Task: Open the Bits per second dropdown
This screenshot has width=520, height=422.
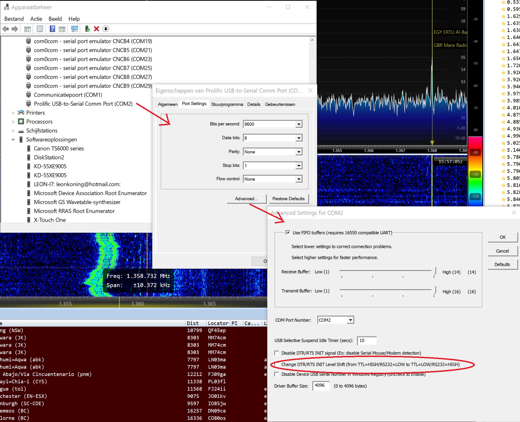Action: (x=299, y=124)
